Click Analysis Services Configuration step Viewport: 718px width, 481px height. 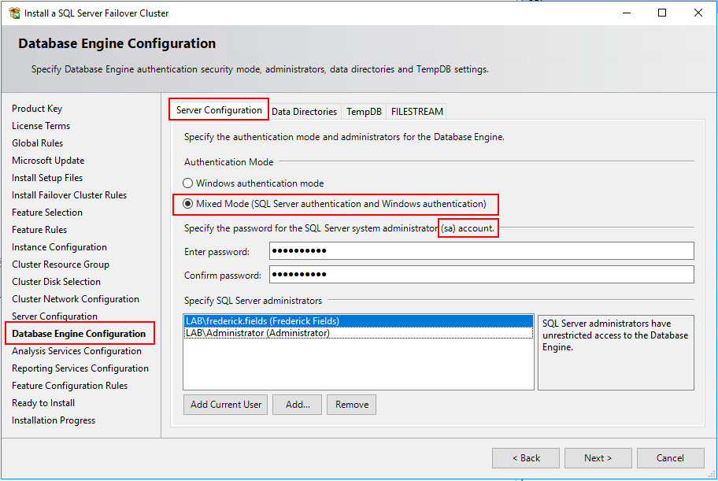coord(77,351)
